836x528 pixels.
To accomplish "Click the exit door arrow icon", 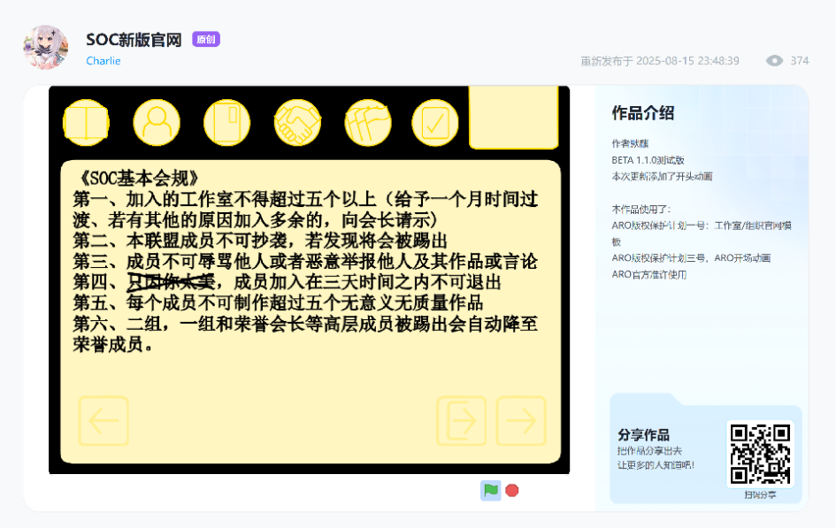I will point(461,421).
